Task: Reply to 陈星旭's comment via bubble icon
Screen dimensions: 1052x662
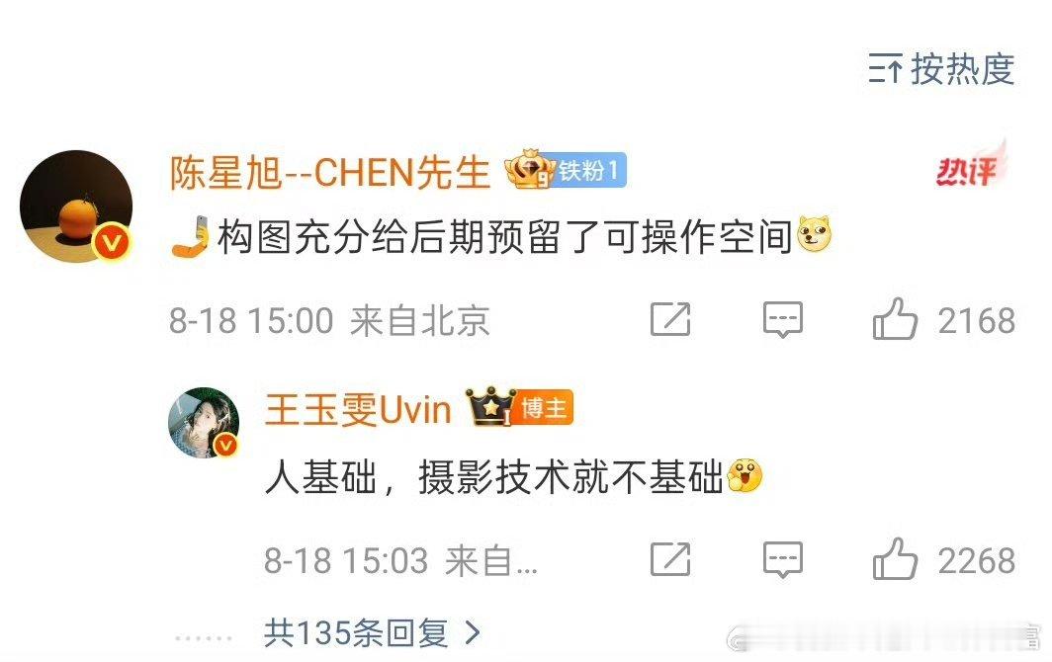Action: (783, 319)
